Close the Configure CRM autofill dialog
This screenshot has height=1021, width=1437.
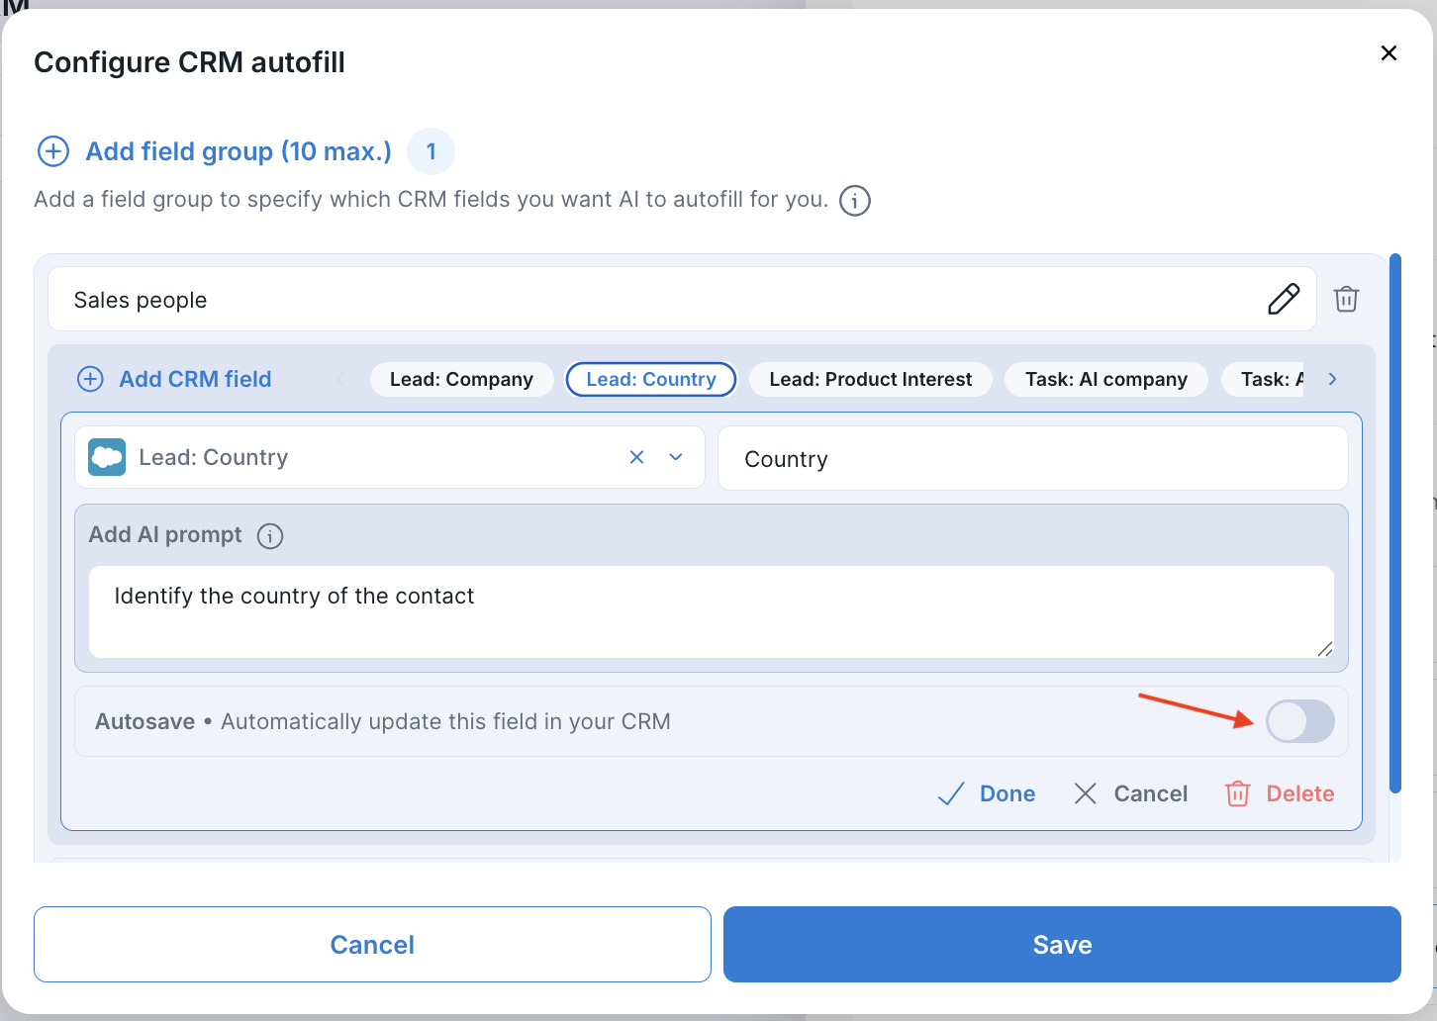pos(1389,53)
